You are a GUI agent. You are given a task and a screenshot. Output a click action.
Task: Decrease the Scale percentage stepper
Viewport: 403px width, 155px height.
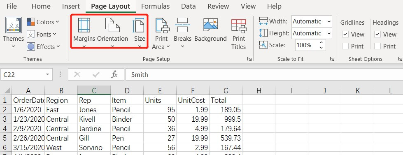pyautogui.click(x=321, y=48)
